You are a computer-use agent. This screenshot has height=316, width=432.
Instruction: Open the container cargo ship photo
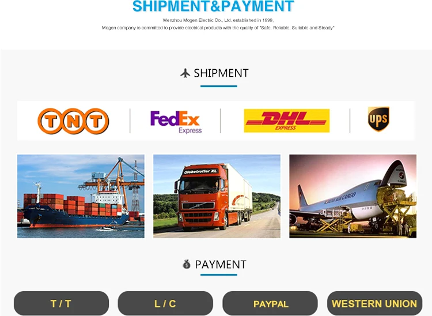tap(81, 196)
